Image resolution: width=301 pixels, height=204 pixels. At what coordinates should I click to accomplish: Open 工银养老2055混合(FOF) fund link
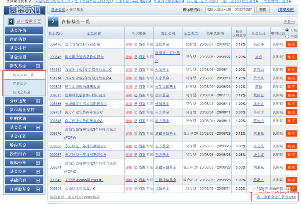point(84,180)
